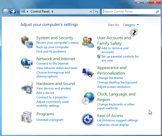Viewport: 162px width, 136px height.
Task: Open Clock, Language, and Region category
Action: coord(116,97)
